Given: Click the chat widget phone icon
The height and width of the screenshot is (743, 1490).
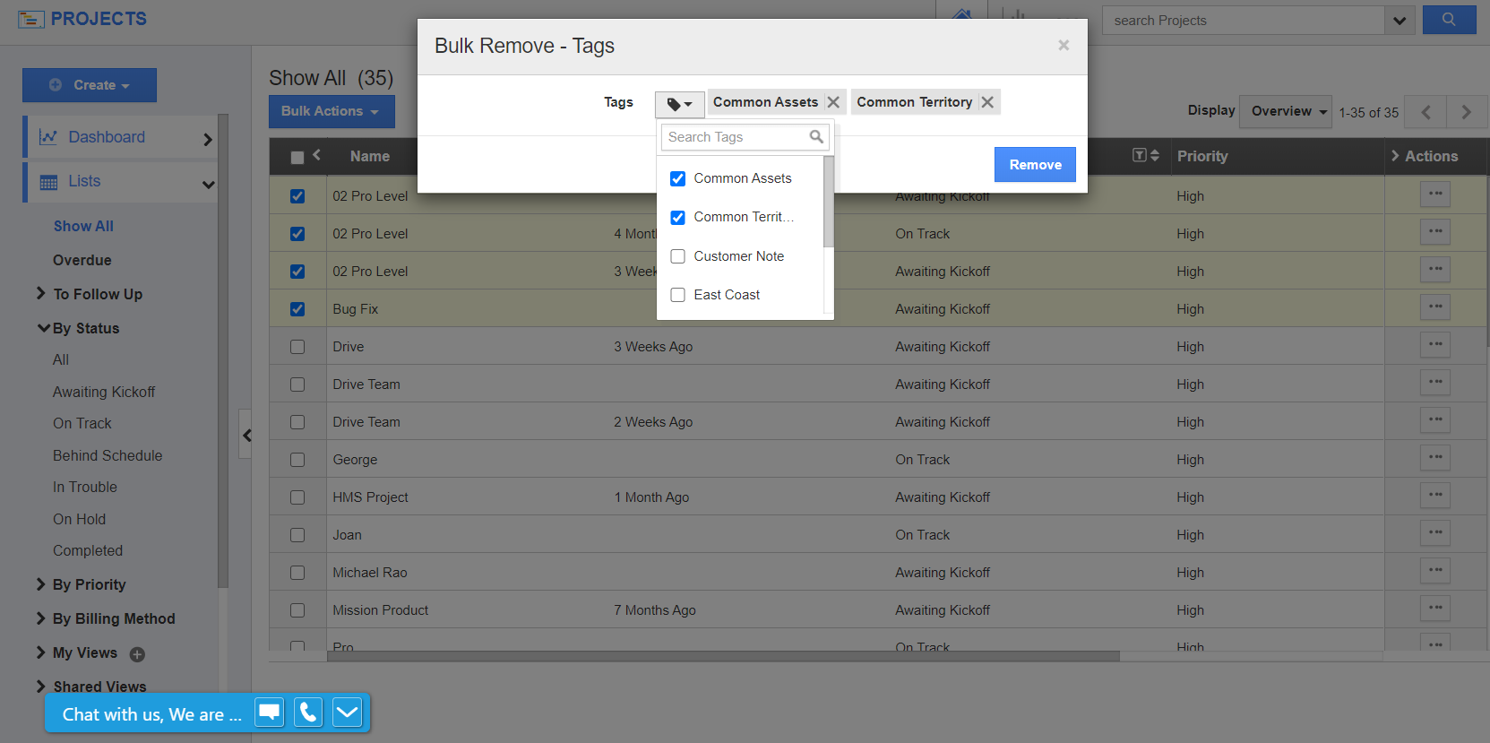Looking at the screenshot, I should pos(308,713).
